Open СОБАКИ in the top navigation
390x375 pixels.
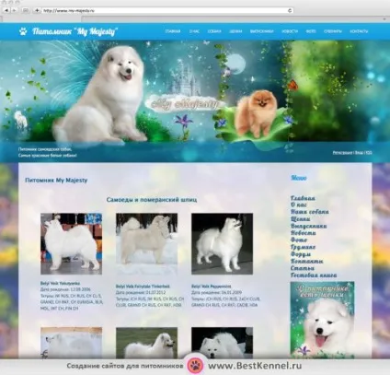(x=214, y=31)
